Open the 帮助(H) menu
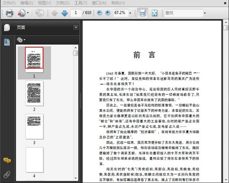Image resolution: width=229 pixels, height=183 pixels. coord(118,3)
